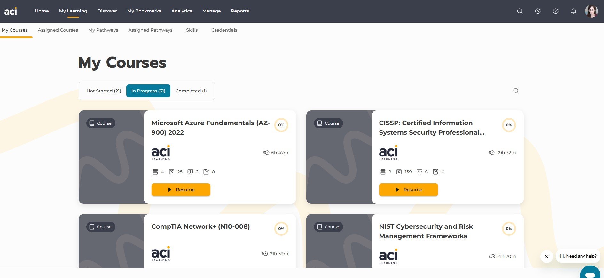This screenshot has height=278, width=604.
Task: Open the help question mark icon
Action: click(x=556, y=11)
